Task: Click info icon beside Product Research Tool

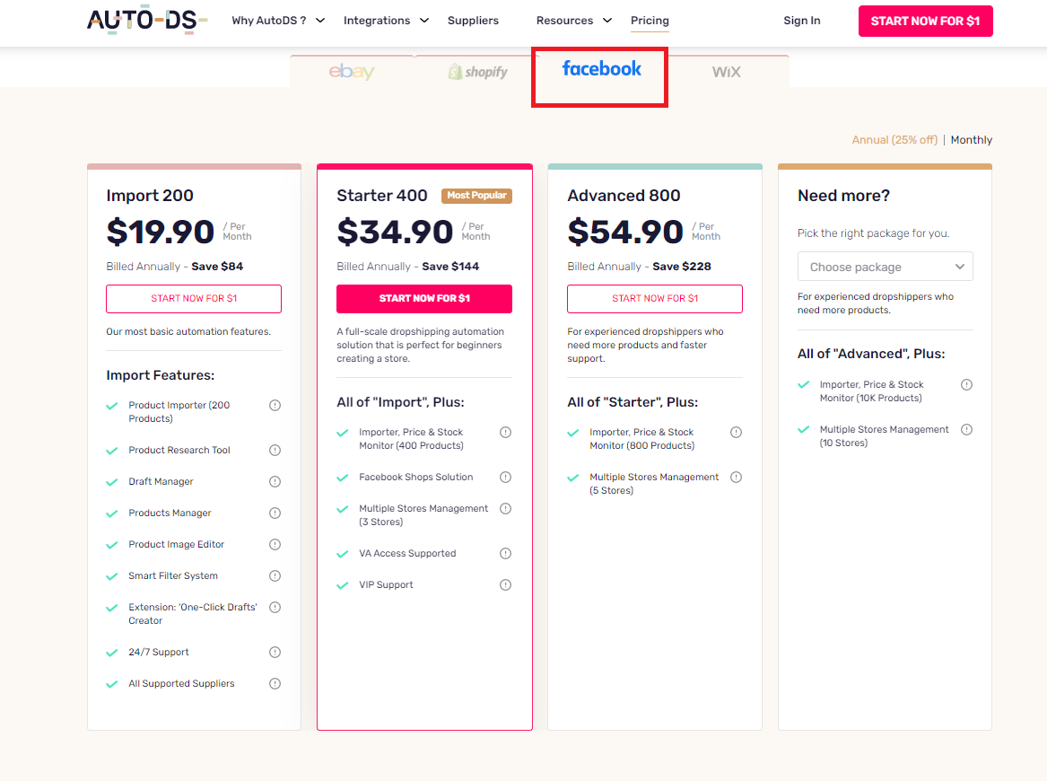Action: pos(275,450)
